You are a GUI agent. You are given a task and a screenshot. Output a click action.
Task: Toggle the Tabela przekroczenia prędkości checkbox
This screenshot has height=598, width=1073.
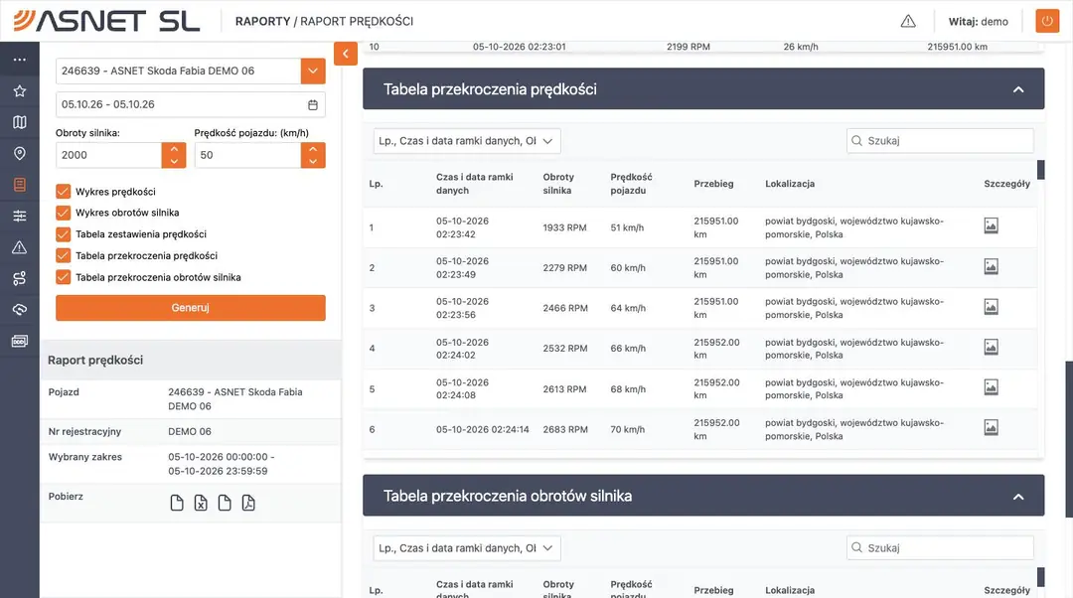tap(63, 256)
